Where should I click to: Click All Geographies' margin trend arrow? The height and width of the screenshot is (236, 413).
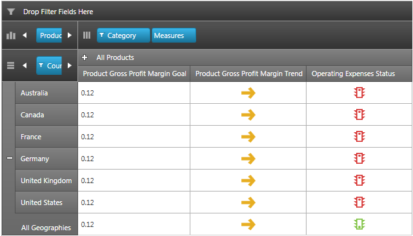(x=248, y=224)
